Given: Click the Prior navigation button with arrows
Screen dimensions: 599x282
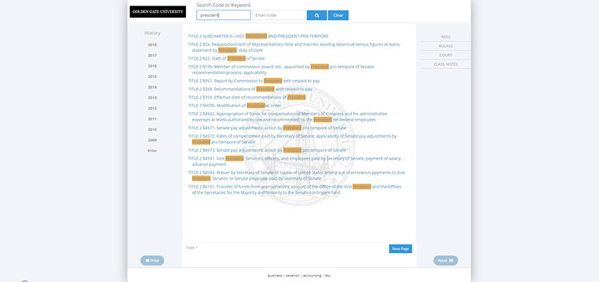Looking at the screenshot, I should (152, 261).
